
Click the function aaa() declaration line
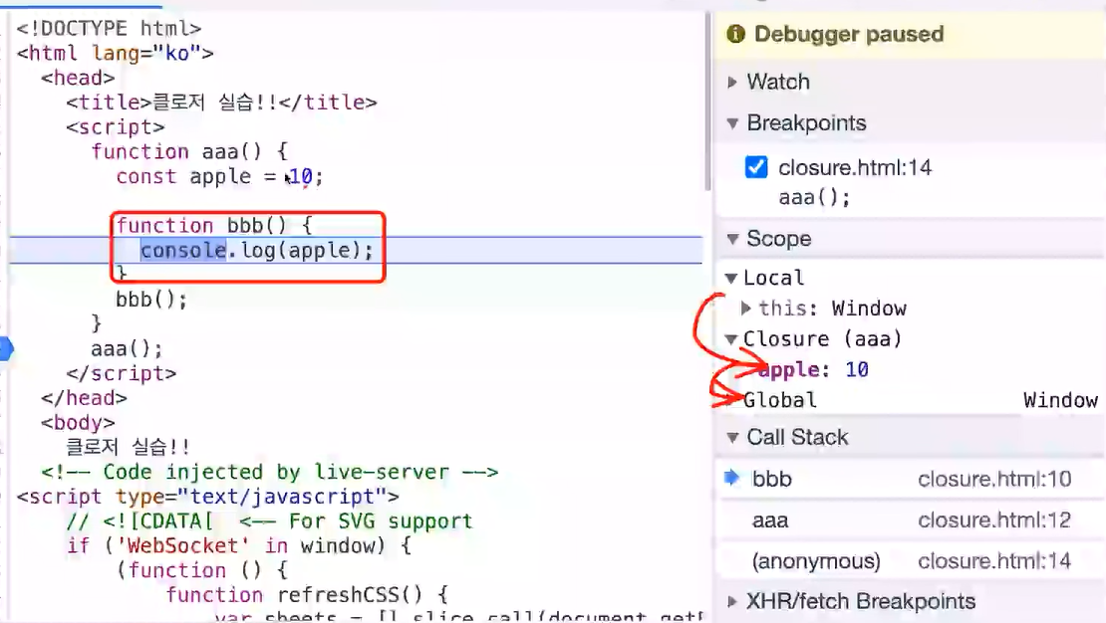[x=189, y=151]
